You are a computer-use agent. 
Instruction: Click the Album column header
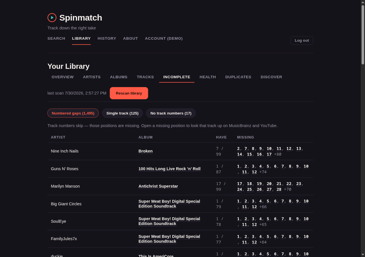click(145, 137)
